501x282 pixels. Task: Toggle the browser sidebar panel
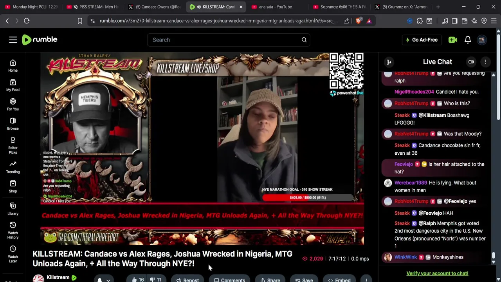(x=454, y=21)
